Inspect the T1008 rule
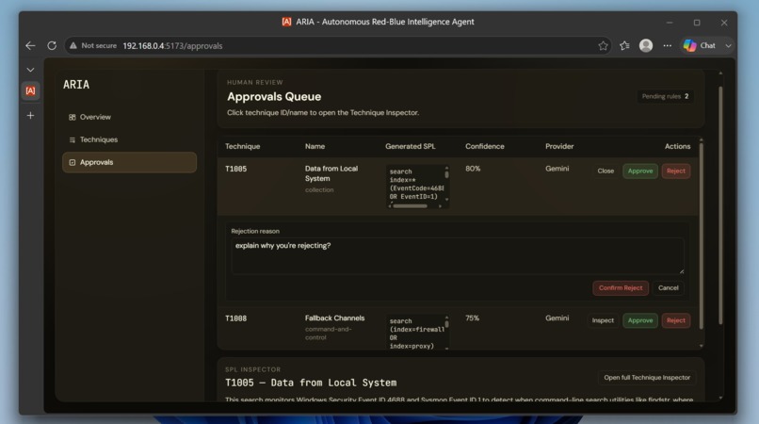 pos(603,320)
